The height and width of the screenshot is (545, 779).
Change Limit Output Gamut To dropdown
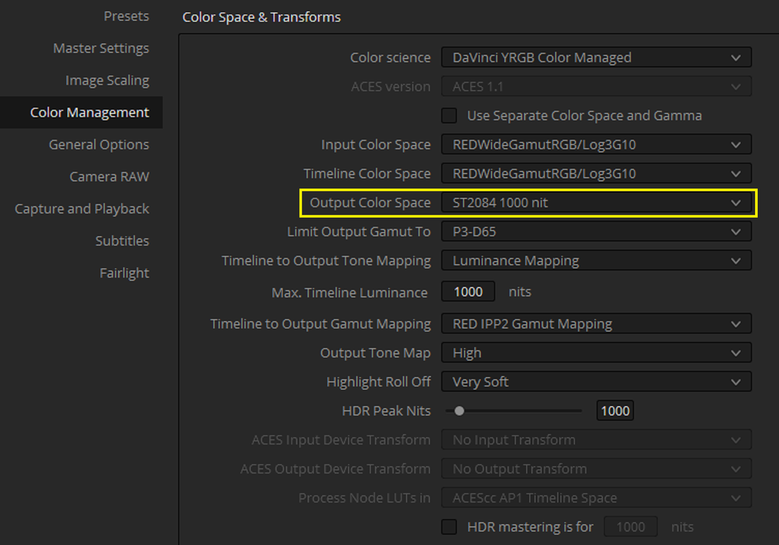pyautogui.click(x=597, y=232)
